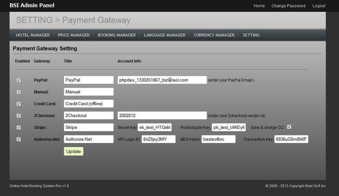
Task: Click the 'Account Info' column header
Action: [129, 61]
